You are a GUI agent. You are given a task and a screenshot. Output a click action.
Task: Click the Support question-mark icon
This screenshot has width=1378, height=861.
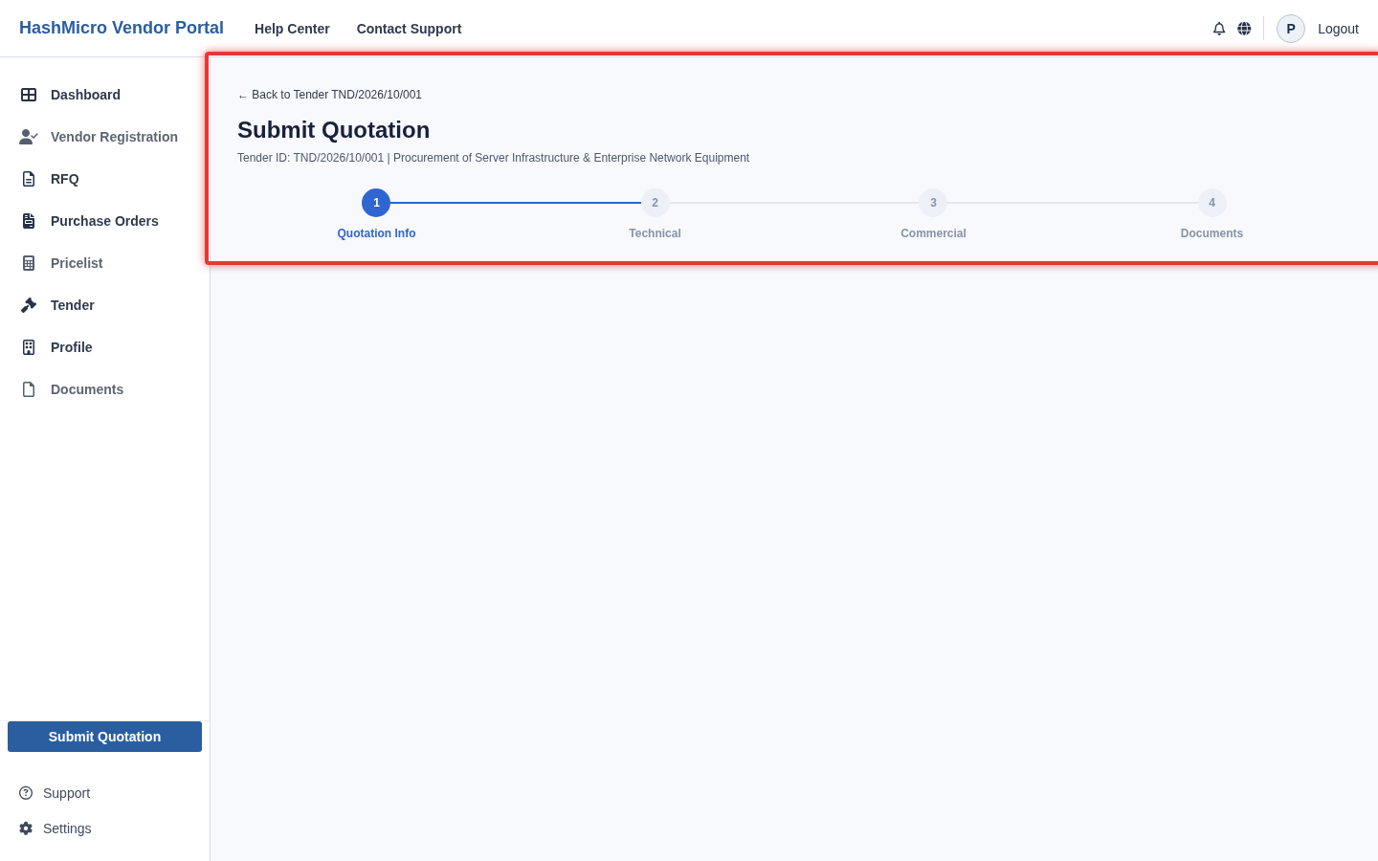point(26,793)
